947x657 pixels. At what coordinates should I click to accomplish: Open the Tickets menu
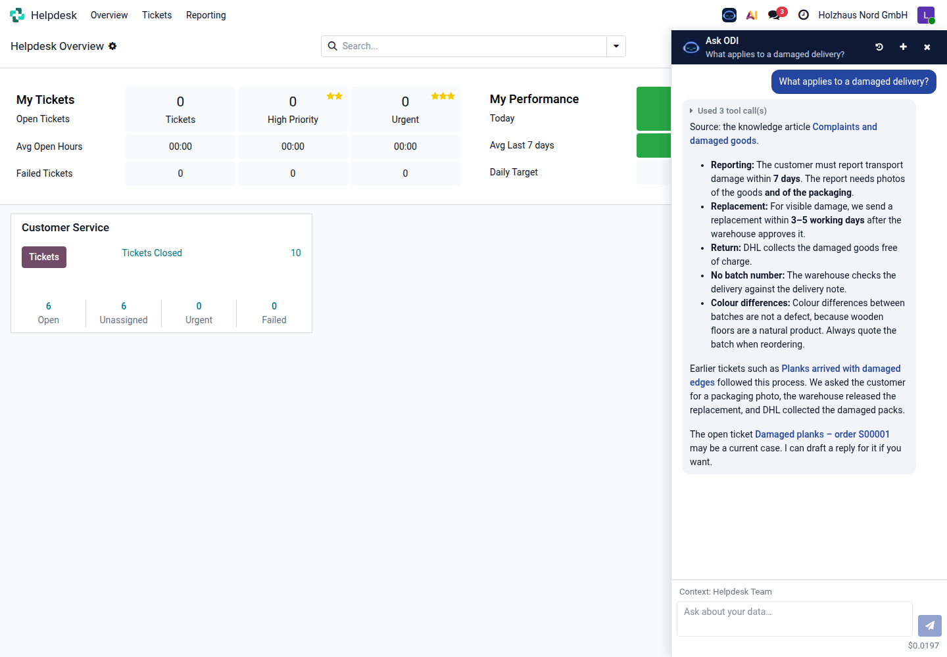pyautogui.click(x=157, y=15)
